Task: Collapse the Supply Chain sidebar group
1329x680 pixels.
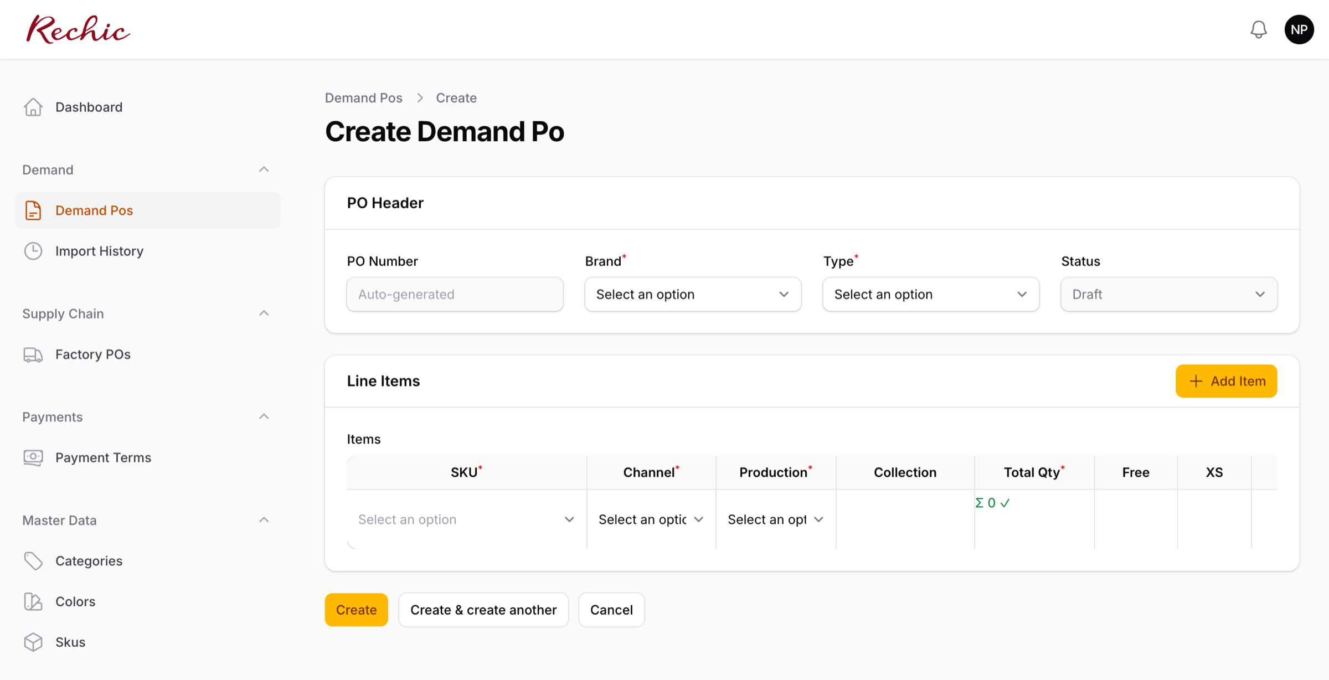Action: click(x=264, y=313)
